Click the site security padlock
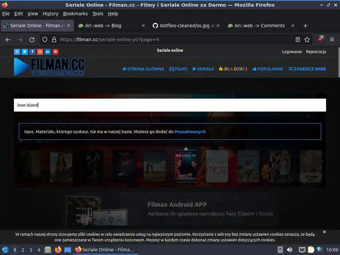This screenshot has width=340, height=255. (x=54, y=40)
